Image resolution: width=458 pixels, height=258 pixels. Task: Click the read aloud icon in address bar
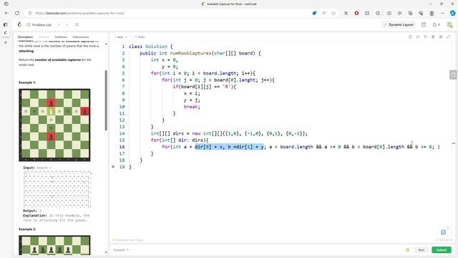[x=324, y=13]
